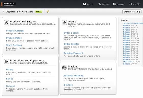Viewport: 143px width, 98px height.
Task: Click the Promotions and Appearance heading
Action: point(27,61)
